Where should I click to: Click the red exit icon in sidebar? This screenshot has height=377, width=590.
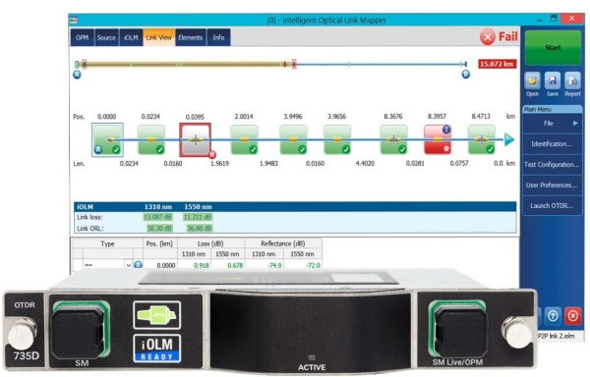(x=572, y=316)
